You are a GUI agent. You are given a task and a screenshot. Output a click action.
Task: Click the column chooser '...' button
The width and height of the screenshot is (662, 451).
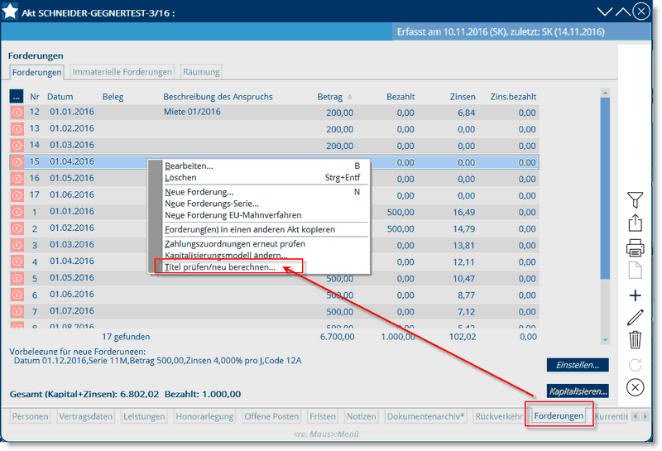(17, 97)
